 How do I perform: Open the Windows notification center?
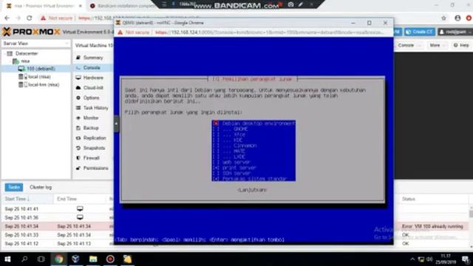tap(466, 259)
